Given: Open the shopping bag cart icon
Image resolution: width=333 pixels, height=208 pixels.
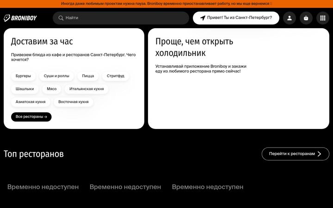Looking at the screenshot, I should coord(306,18).
